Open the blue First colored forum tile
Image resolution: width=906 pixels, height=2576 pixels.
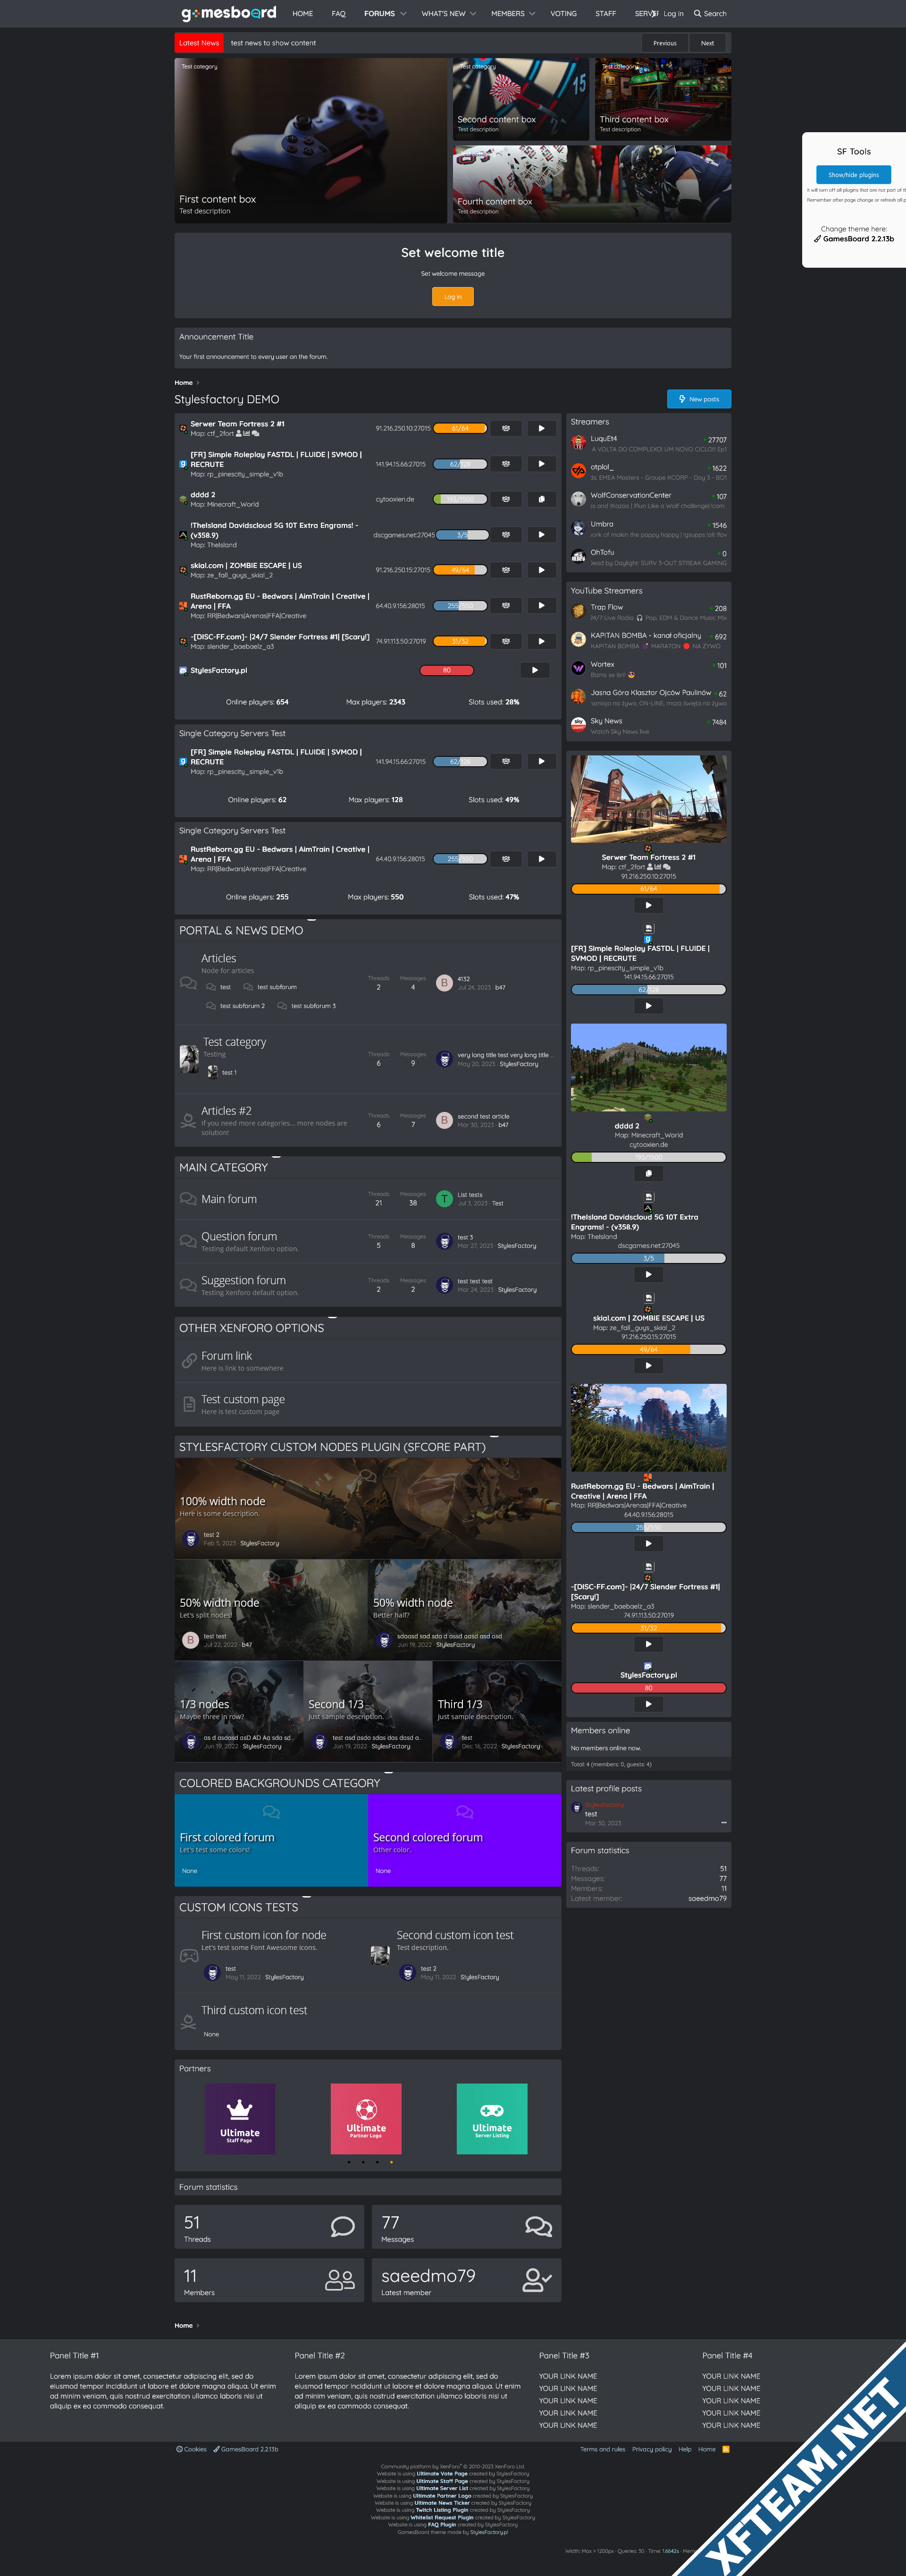[271, 1840]
